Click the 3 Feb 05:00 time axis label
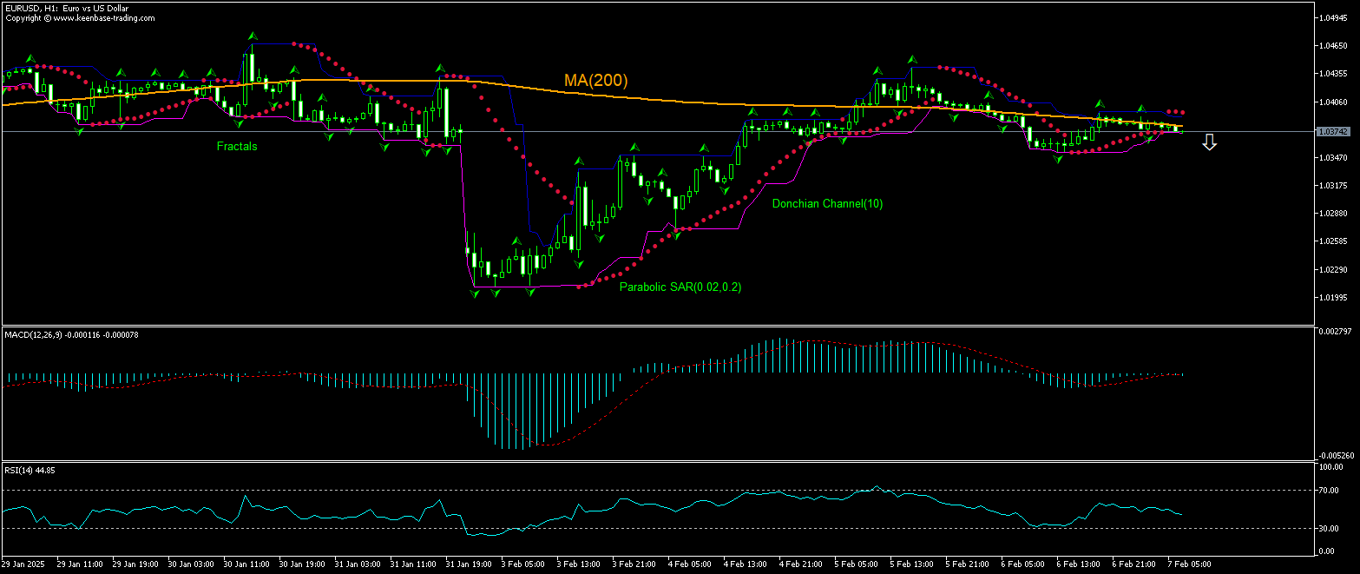Screen dimensions: 1360x574 click(523, 564)
